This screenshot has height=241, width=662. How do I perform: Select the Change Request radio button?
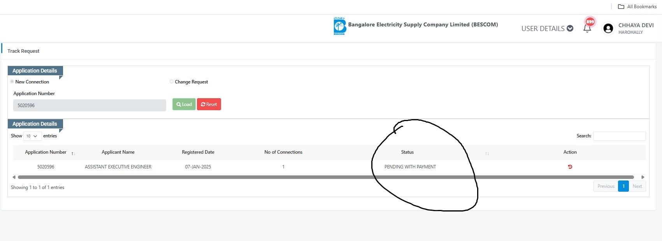[x=172, y=81]
